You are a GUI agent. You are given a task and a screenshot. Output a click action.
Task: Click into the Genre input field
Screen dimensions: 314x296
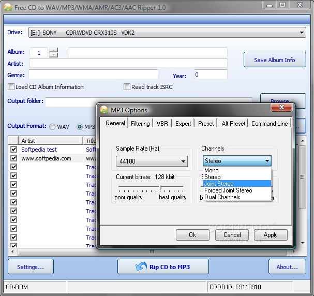93,75
